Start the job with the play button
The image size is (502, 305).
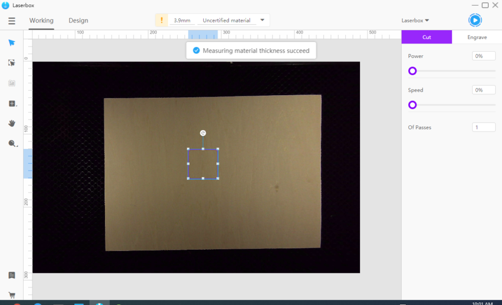[475, 20]
